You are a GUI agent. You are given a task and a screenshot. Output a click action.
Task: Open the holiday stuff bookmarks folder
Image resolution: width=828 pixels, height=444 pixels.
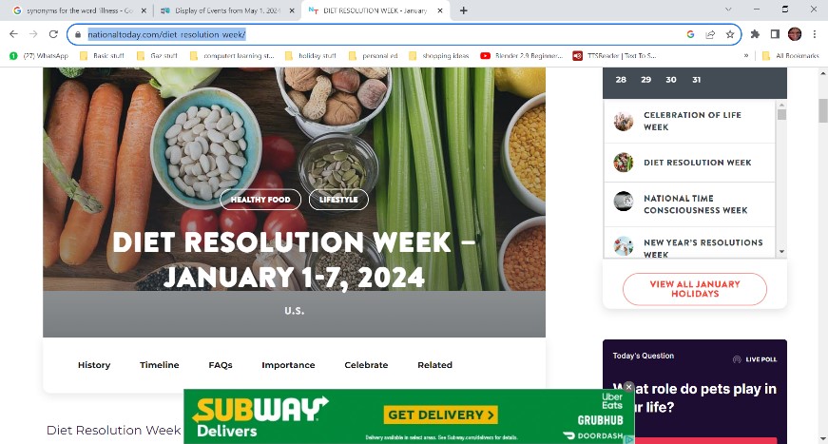[x=311, y=55]
